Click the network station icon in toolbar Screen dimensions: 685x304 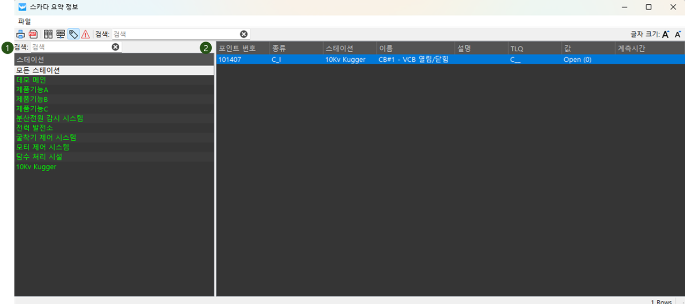[x=60, y=34]
